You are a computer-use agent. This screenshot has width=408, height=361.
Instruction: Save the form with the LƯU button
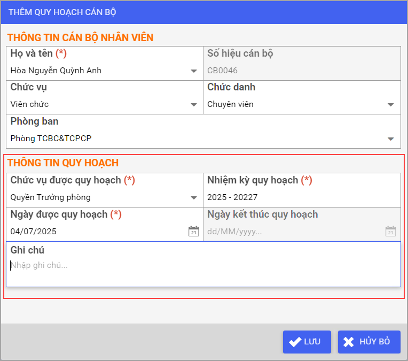point(307,342)
